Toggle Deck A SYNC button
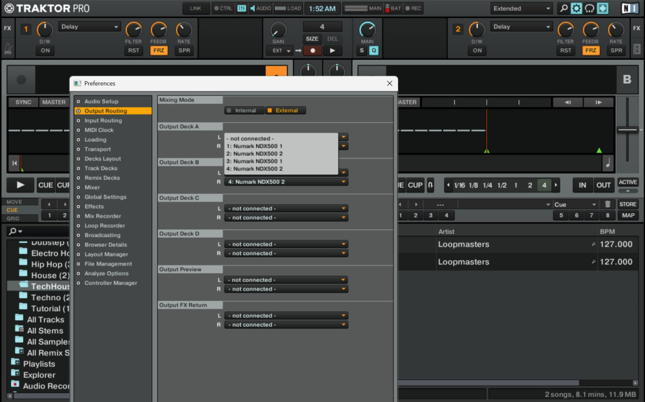The width and height of the screenshot is (645, 402). (x=23, y=102)
